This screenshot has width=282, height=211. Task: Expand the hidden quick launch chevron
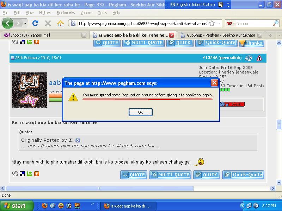93,204
